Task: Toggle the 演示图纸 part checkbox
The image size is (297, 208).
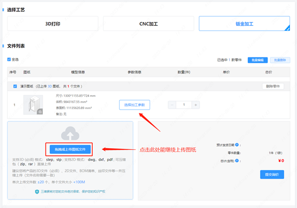Action: tap(15, 86)
